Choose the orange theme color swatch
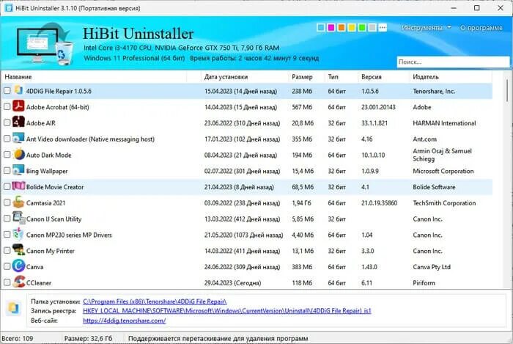Image resolution: width=513 pixels, height=344 pixels. pos(342,27)
